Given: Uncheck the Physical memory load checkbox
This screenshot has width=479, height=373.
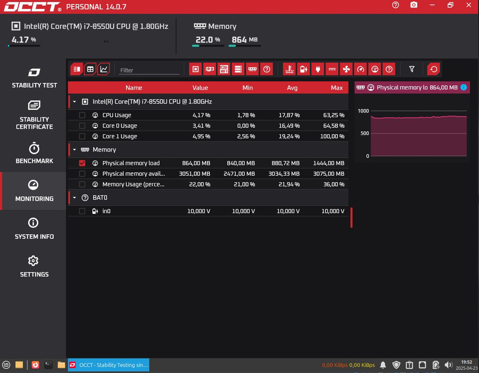Looking at the screenshot, I should [x=82, y=163].
